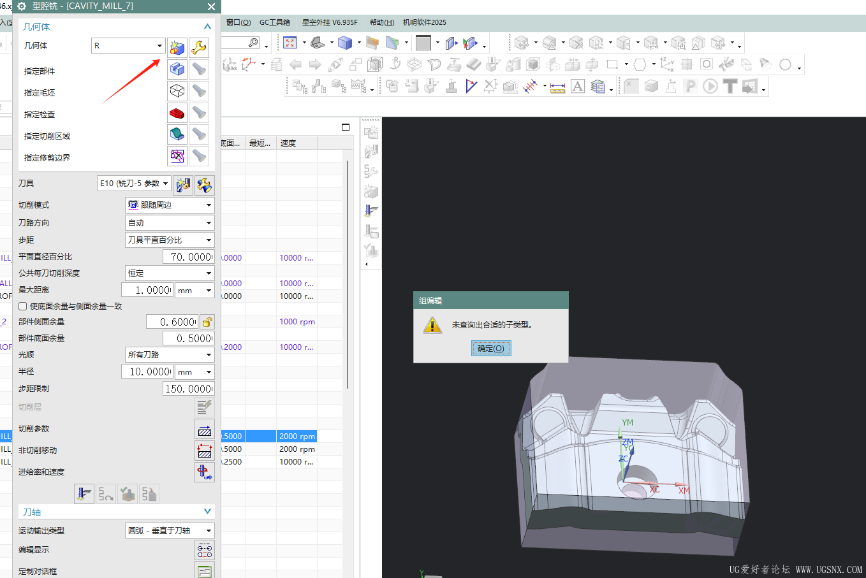The width and height of the screenshot is (866, 578).
Task: Click the specify check (指定检查) icon
Action: point(177,113)
